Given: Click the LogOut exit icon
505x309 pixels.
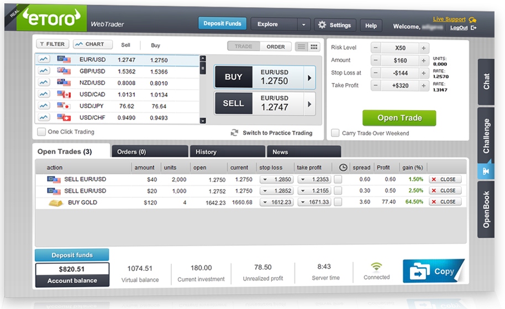Looking at the screenshot, I should pyautogui.click(x=474, y=28).
